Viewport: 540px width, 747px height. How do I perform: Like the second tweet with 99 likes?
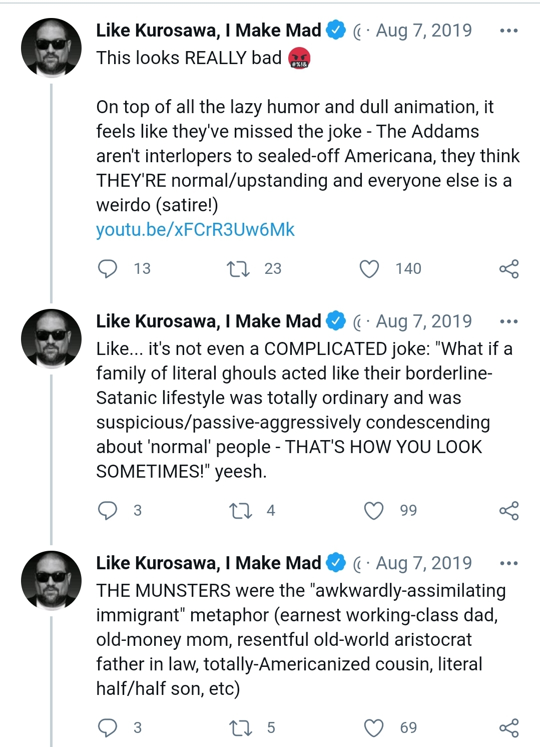(x=373, y=511)
